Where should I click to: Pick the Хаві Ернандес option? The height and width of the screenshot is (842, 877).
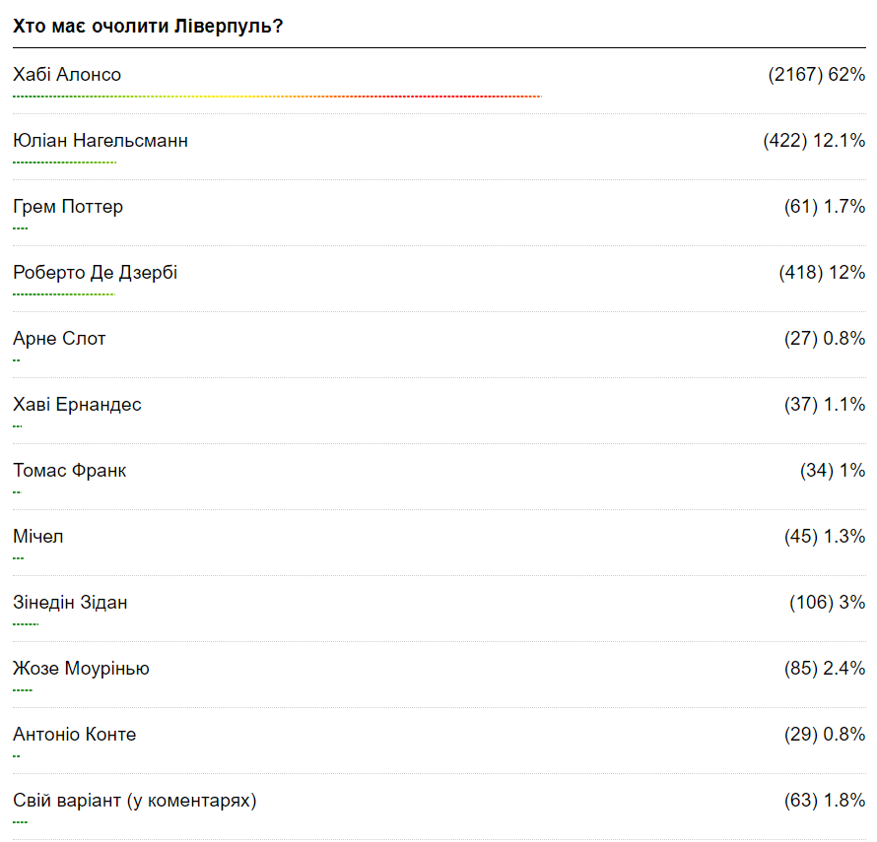coord(77,405)
